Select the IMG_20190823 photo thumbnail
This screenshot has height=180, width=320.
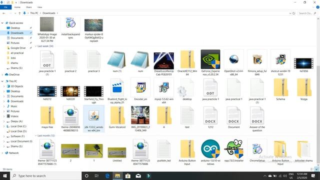tap(140, 115)
